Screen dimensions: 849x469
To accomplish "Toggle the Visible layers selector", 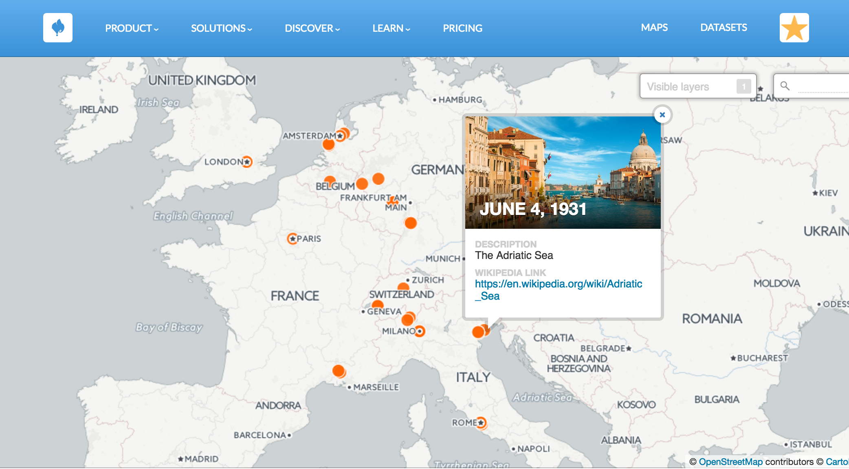I will pyautogui.click(x=698, y=86).
